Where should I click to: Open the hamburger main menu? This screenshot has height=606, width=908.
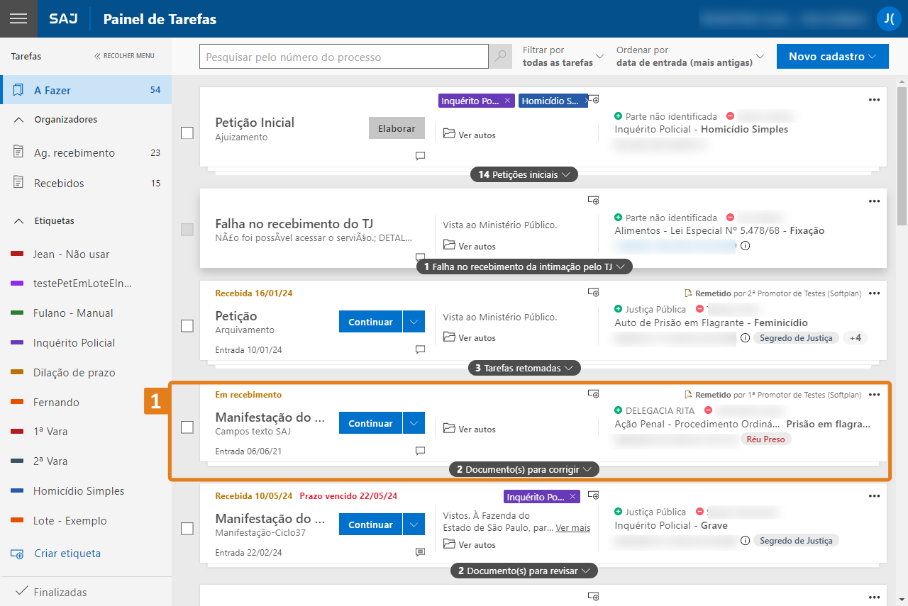pyautogui.click(x=18, y=18)
